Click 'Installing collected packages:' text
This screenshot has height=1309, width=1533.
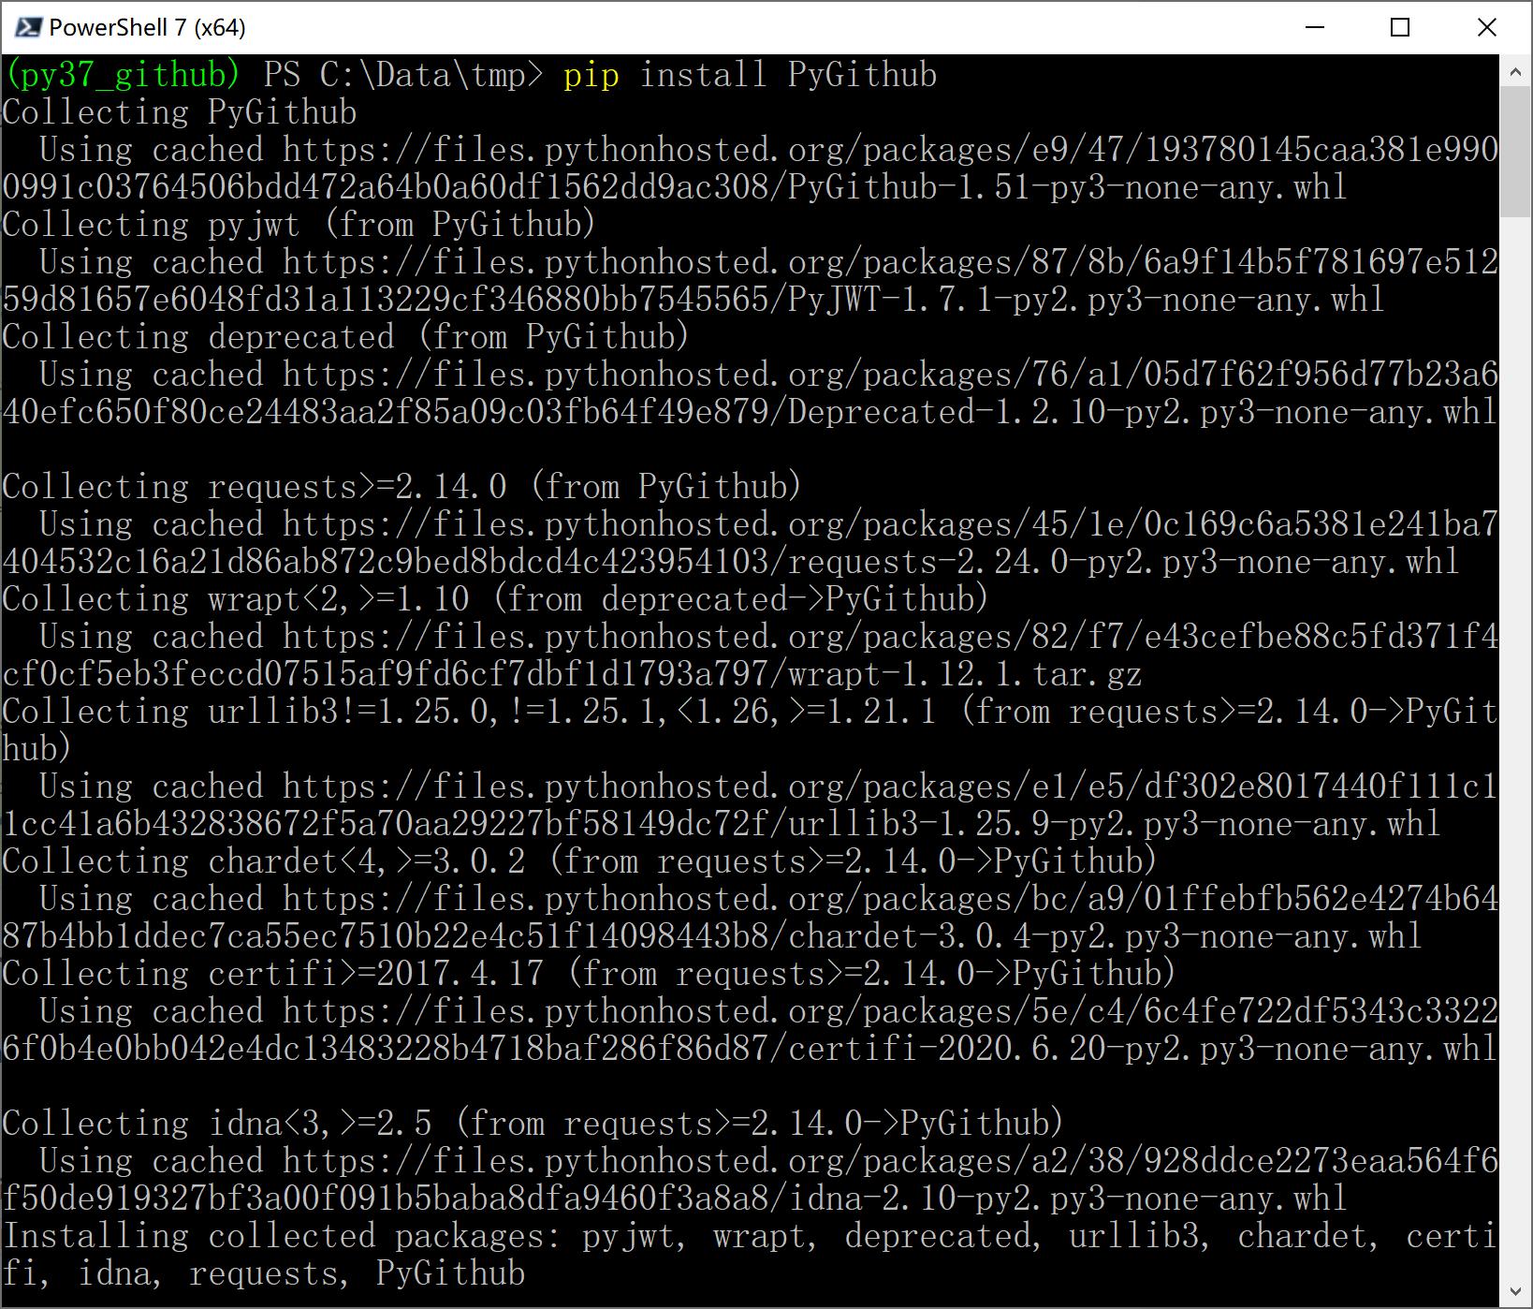(282, 1236)
